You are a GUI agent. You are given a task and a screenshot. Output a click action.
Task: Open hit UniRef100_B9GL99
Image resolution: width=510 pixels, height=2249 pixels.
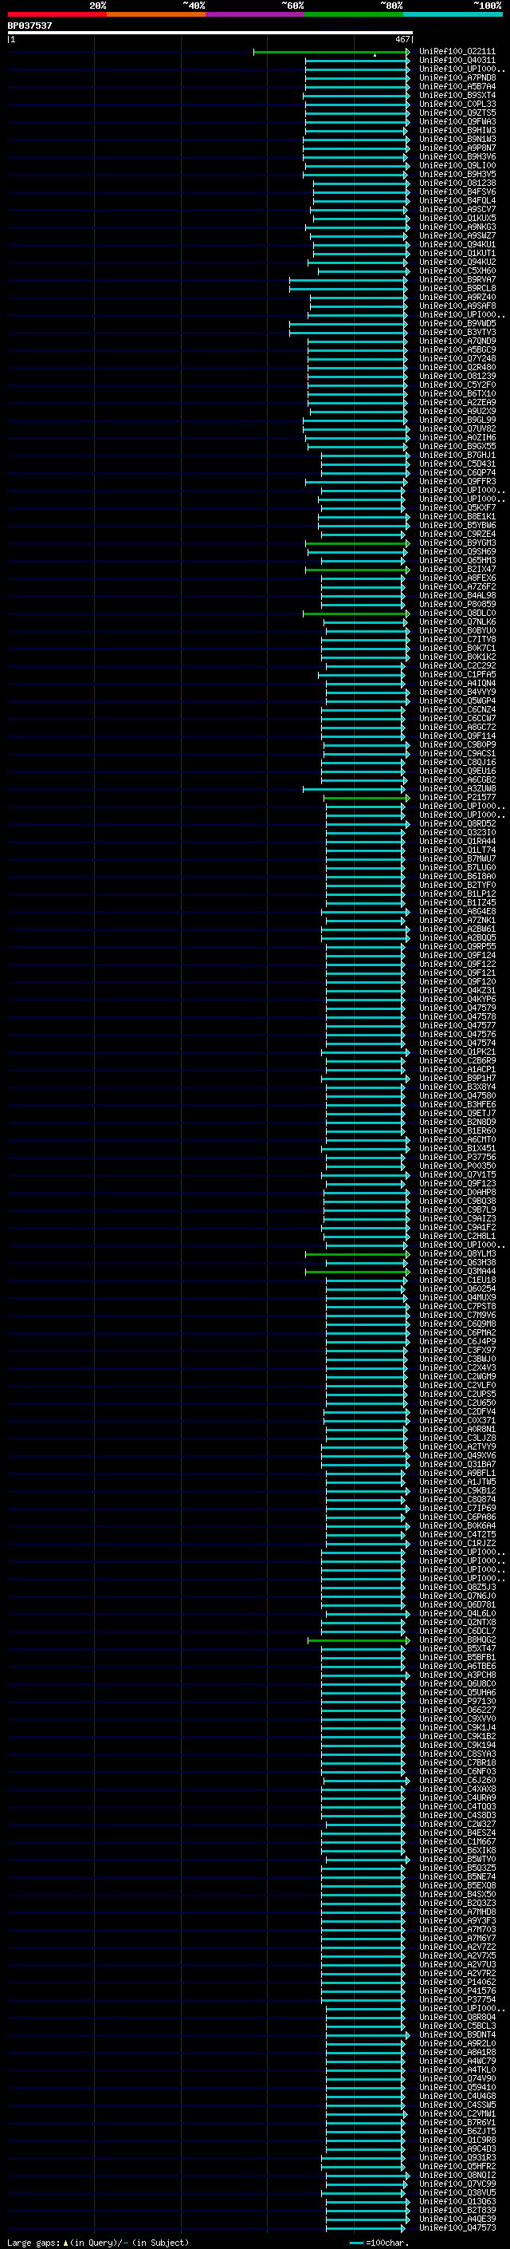(x=457, y=420)
